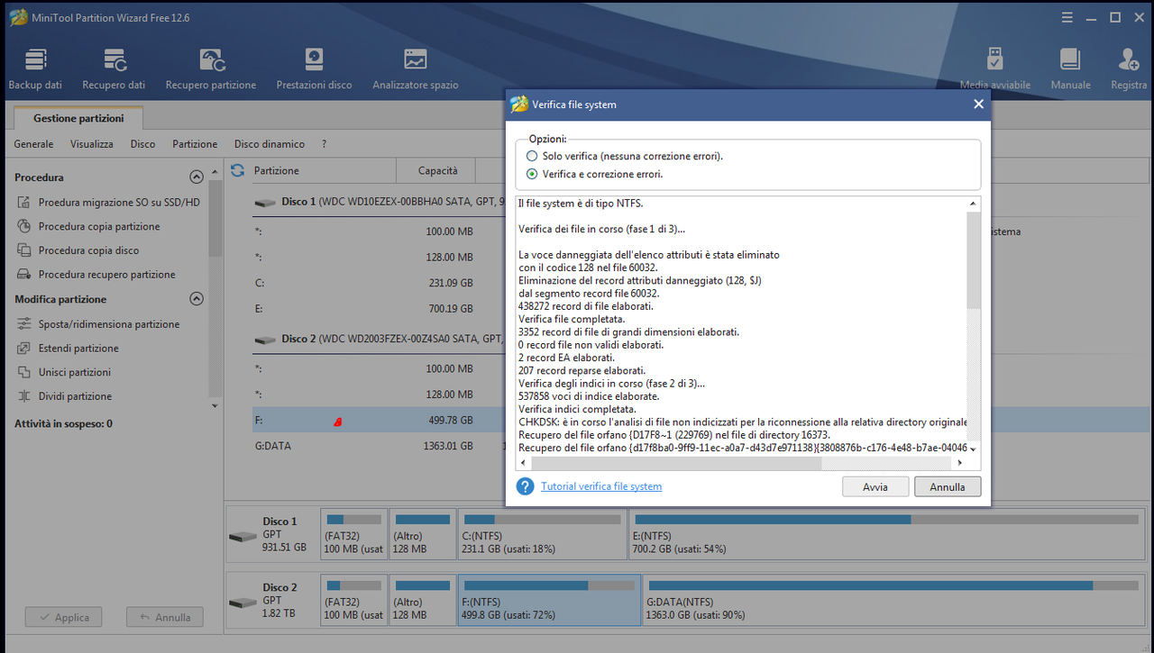This screenshot has height=653, width=1154.
Task: Collapse the Modifica partizione section
Action: [197, 299]
